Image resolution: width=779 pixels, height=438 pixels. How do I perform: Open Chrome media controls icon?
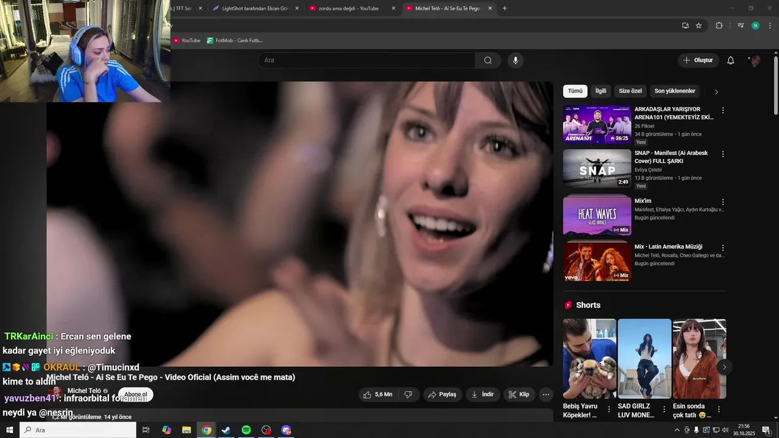741,26
